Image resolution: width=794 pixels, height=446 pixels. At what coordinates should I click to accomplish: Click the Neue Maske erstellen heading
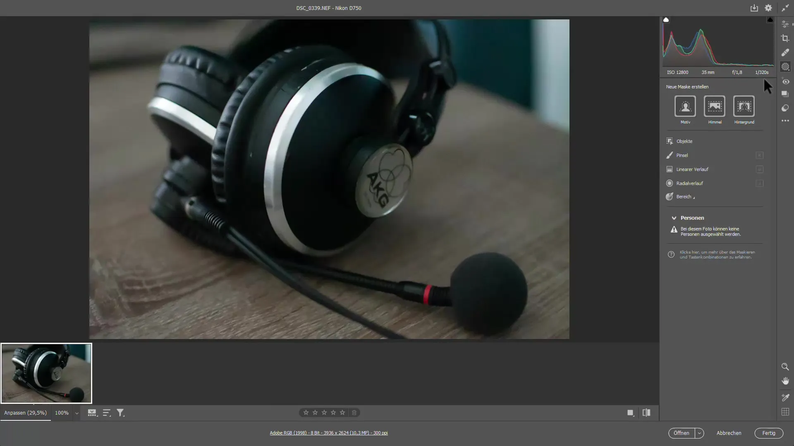pos(687,87)
